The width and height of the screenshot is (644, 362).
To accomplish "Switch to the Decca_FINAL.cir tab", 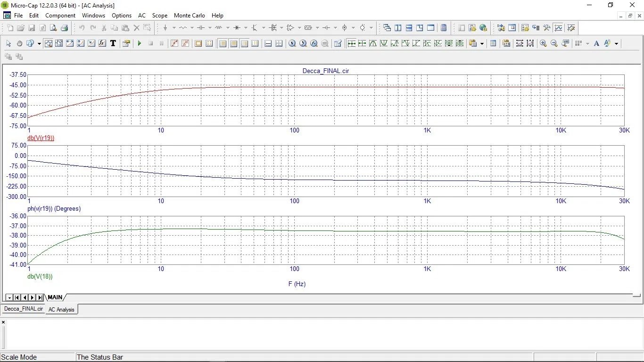I will pyautogui.click(x=23, y=309).
